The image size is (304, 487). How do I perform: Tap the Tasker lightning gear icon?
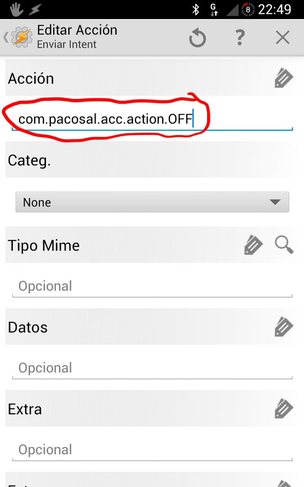[21, 38]
